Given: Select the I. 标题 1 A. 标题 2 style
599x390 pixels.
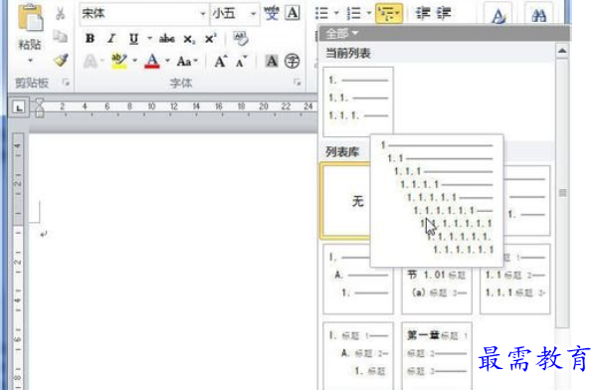Looking at the screenshot, I should 358,356.
